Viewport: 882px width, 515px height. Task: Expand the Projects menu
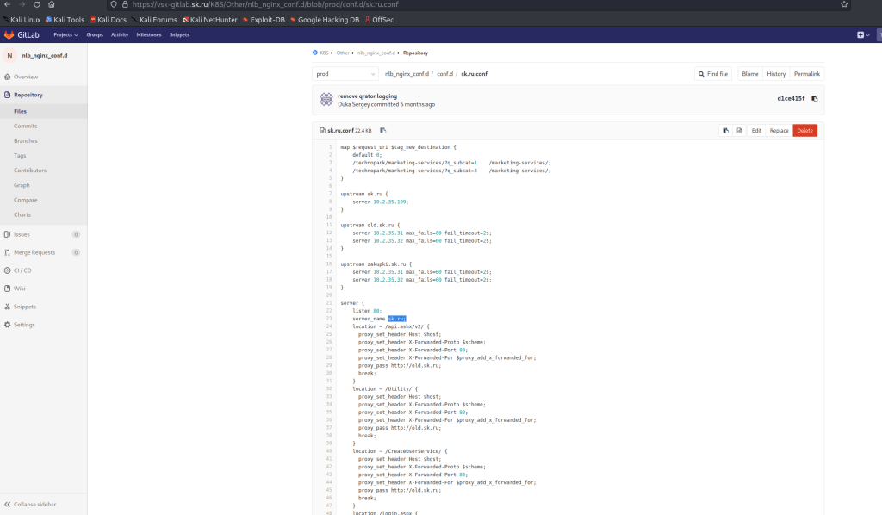65,34
